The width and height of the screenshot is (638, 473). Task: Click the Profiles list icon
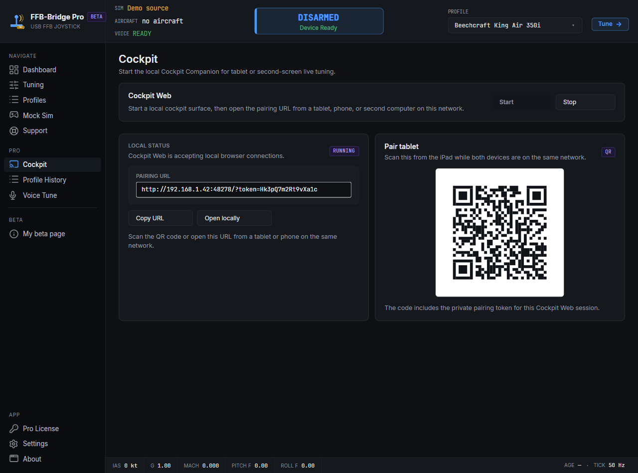click(x=14, y=100)
